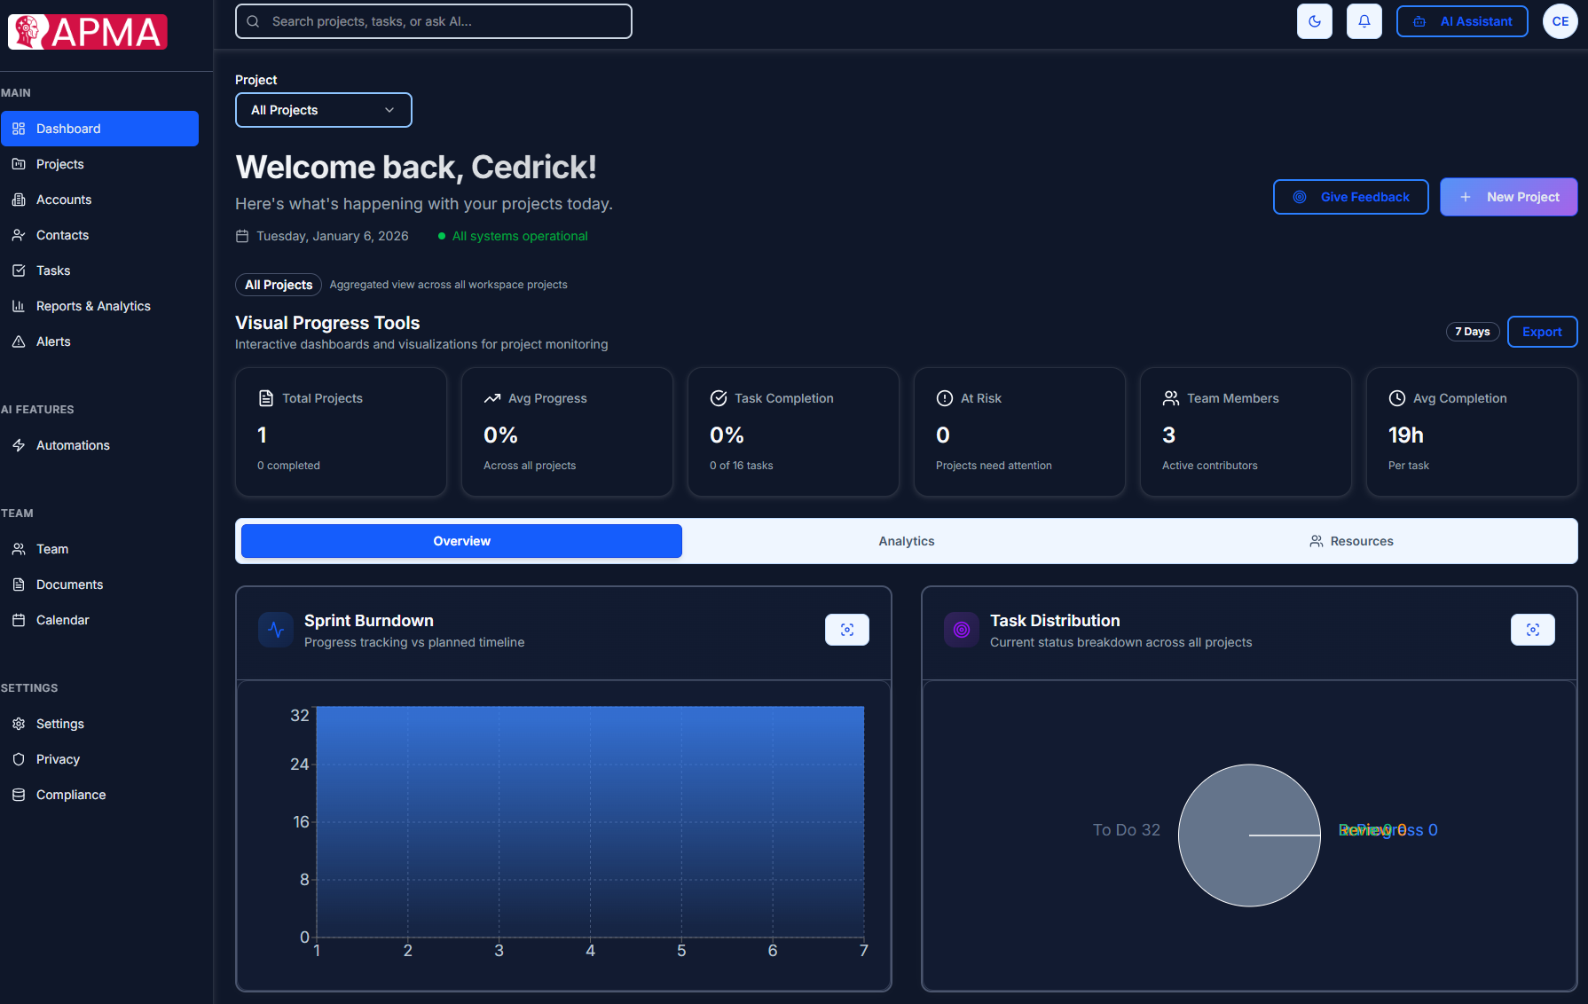The width and height of the screenshot is (1588, 1004).
Task: Open the All Projects dropdown
Action: pos(323,109)
